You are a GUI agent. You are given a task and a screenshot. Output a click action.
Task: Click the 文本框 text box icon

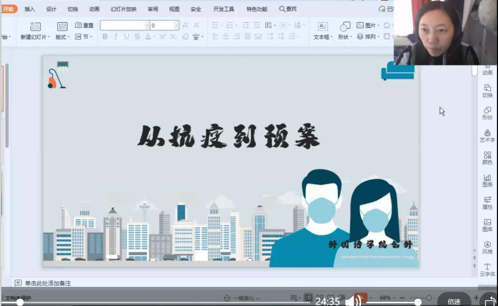pyautogui.click(x=323, y=26)
